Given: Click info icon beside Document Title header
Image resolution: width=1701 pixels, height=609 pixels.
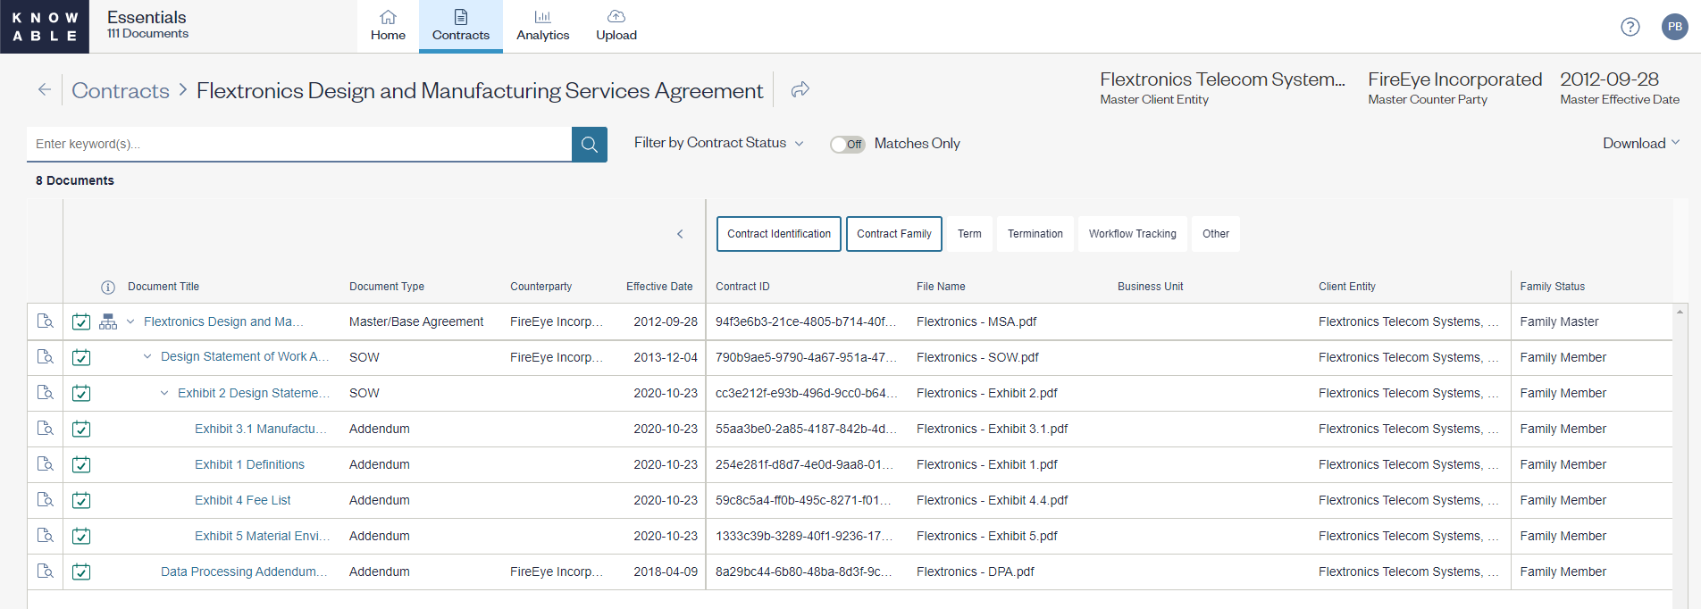Looking at the screenshot, I should coord(108,287).
